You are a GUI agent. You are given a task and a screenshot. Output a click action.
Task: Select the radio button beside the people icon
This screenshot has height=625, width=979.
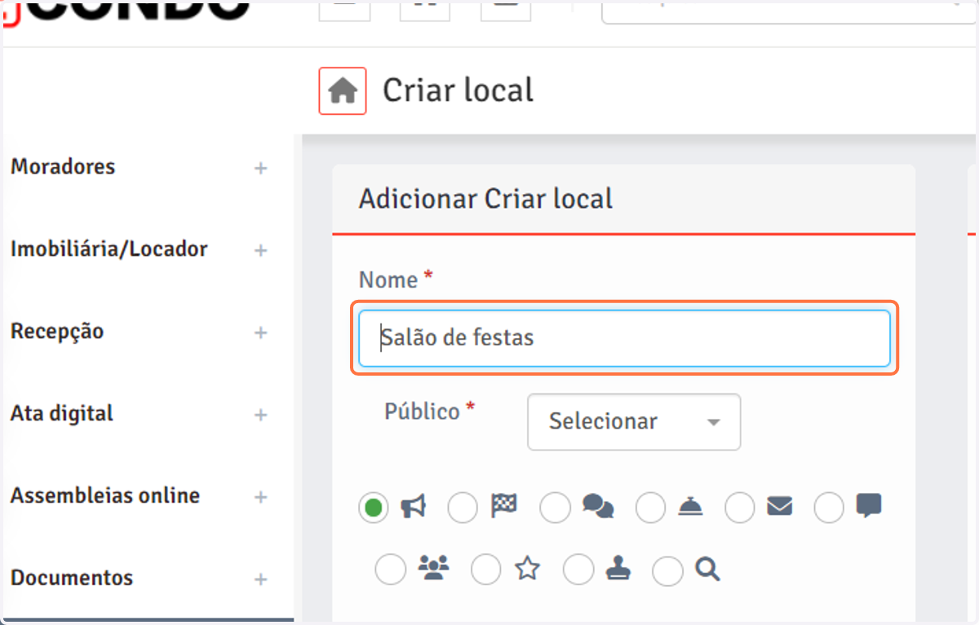click(390, 570)
